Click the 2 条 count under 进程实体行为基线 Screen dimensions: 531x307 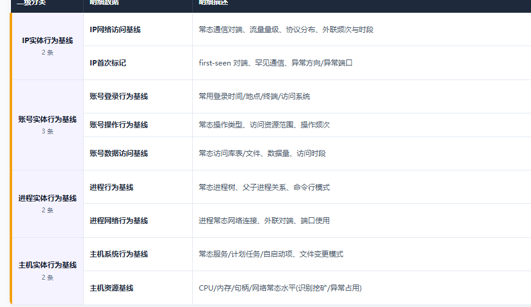coord(47,210)
